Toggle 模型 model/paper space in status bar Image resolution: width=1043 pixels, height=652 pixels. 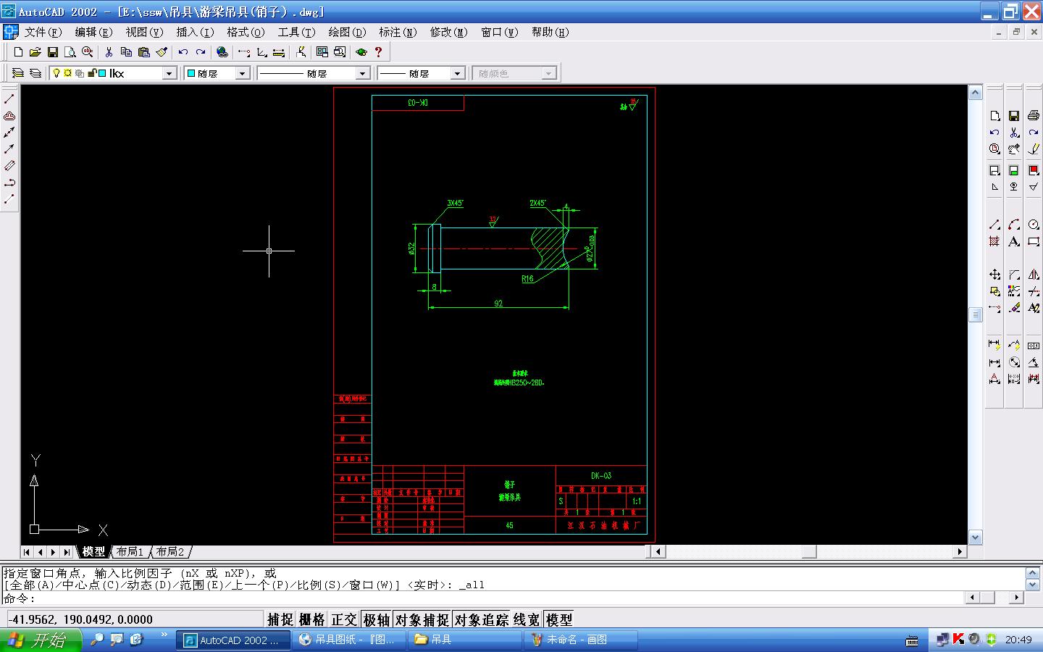coord(559,619)
